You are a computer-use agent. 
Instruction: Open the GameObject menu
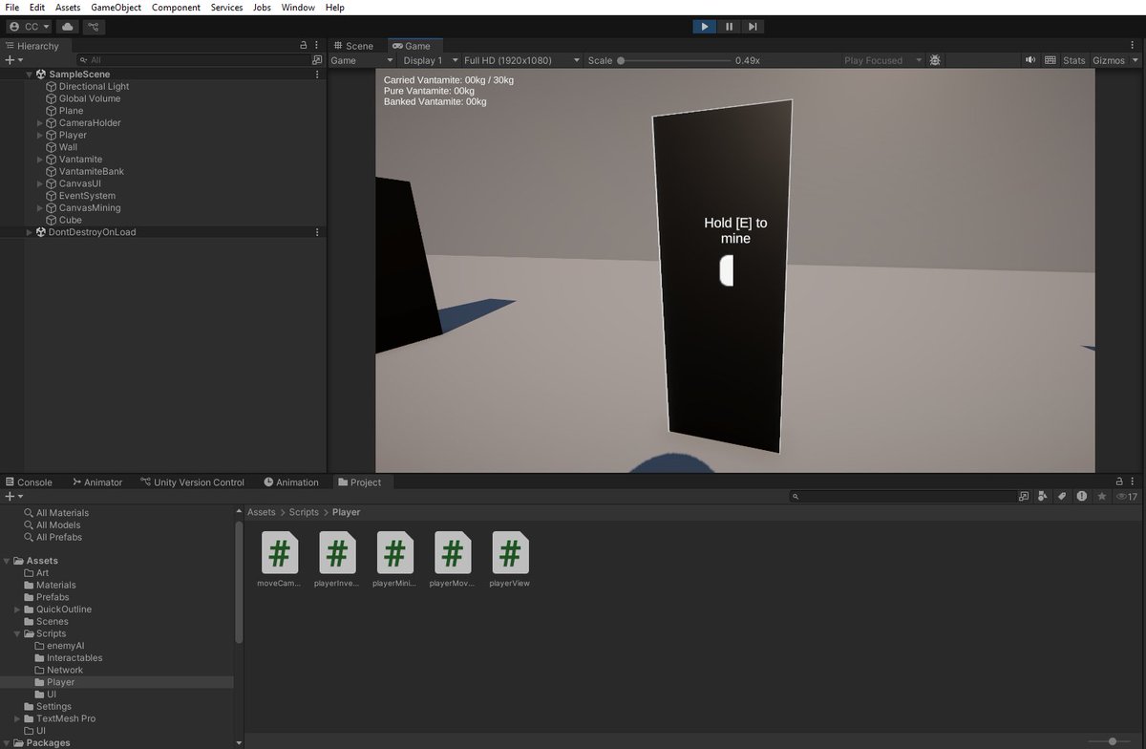[116, 7]
